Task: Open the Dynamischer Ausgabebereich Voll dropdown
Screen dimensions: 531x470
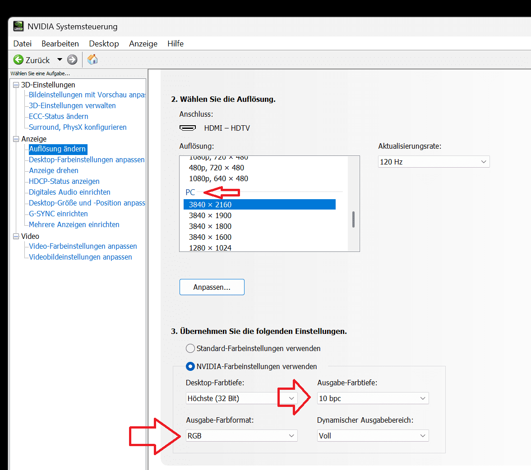Action: [373, 435]
